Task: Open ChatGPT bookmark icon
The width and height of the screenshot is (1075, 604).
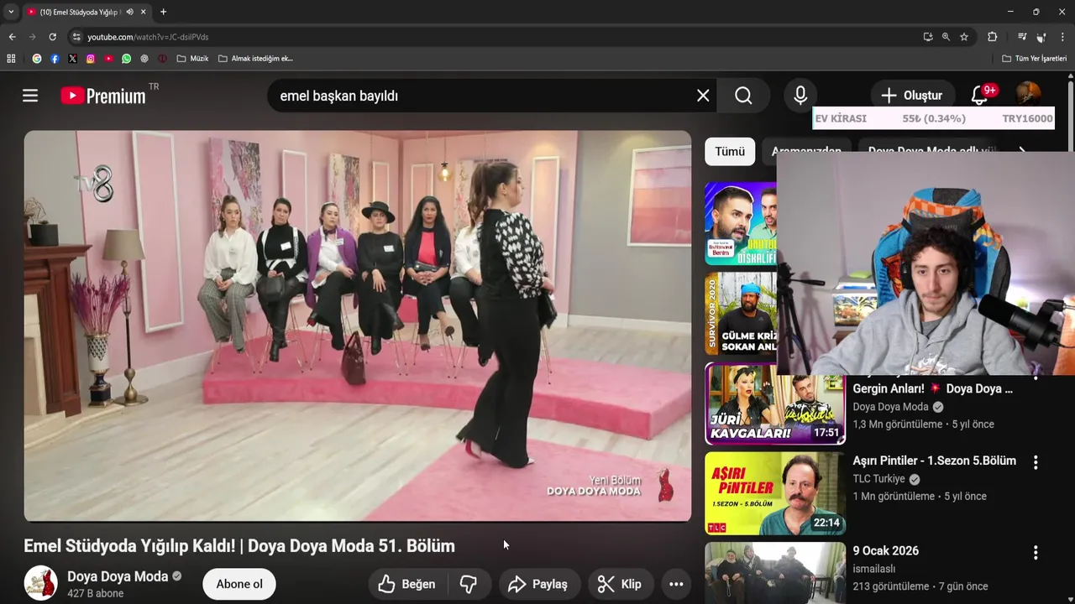Action: pyautogui.click(x=144, y=59)
